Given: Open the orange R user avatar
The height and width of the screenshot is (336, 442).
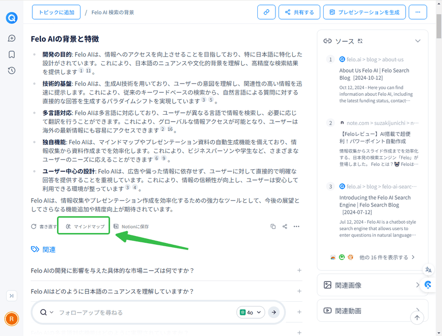Looking at the screenshot, I should (12, 319).
